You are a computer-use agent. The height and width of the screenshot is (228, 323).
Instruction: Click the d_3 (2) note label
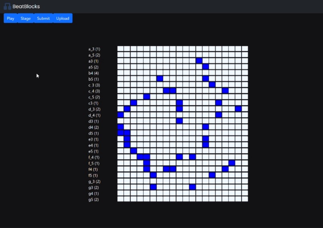click(x=94, y=109)
